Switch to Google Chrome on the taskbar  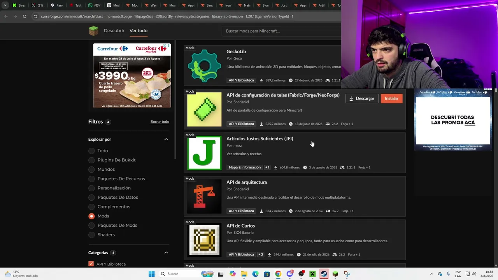coord(278,274)
